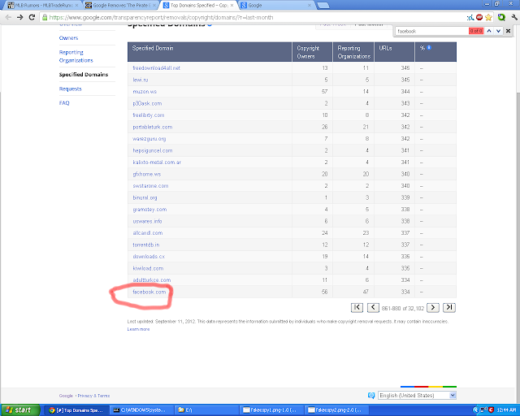Open the downloads.cx domain link
This screenshot has height=416, width=520.
click(149, 257)
